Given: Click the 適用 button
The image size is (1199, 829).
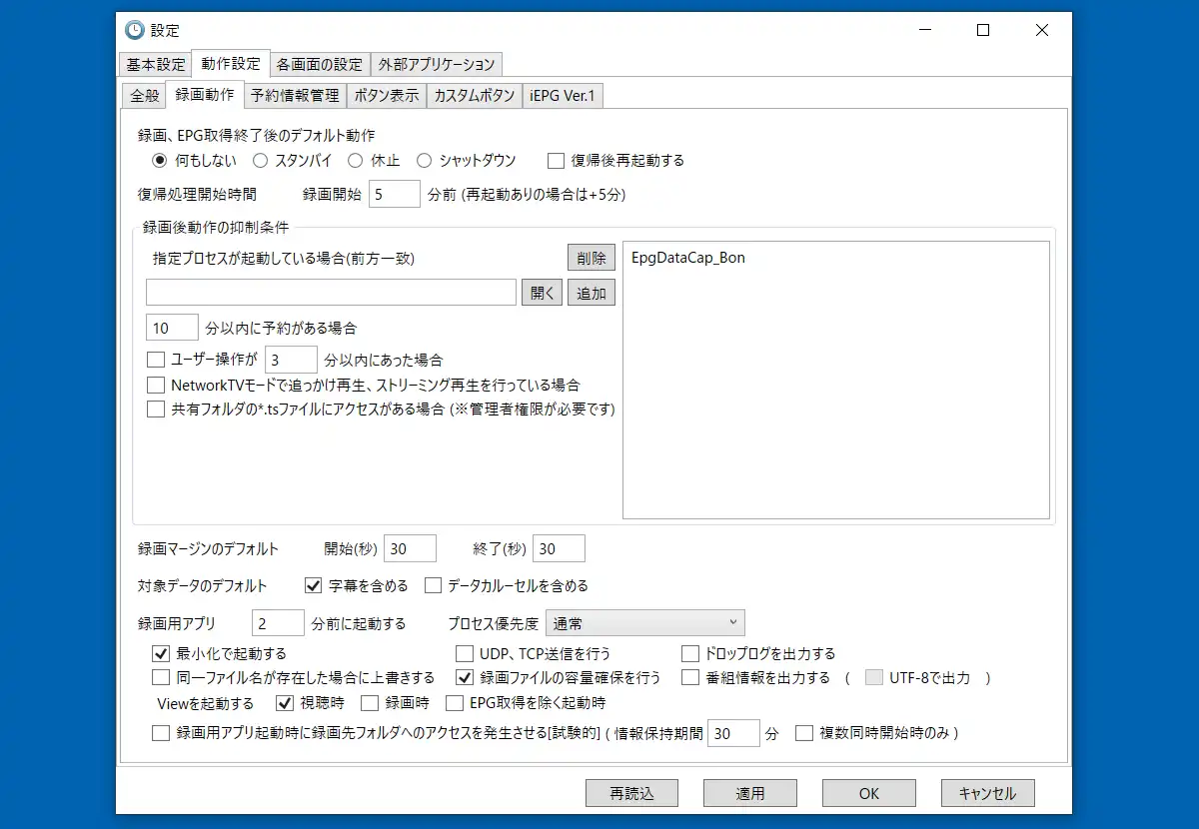Looking at the screenshot, I should coord(750,793).
